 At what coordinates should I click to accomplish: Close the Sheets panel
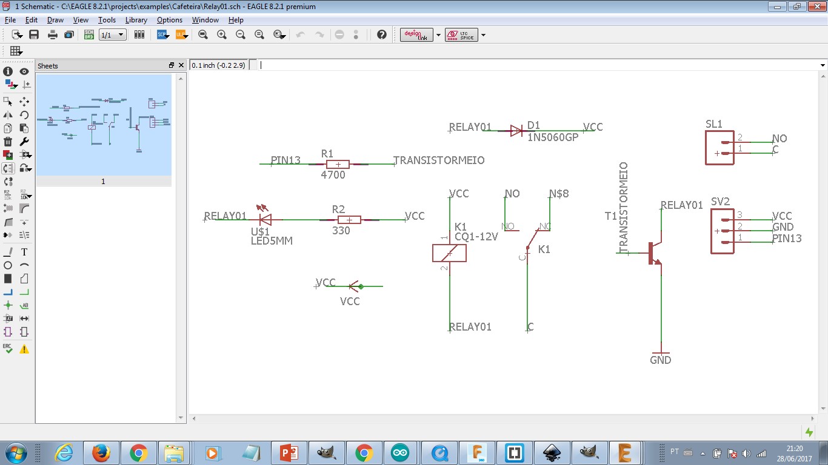180,65
